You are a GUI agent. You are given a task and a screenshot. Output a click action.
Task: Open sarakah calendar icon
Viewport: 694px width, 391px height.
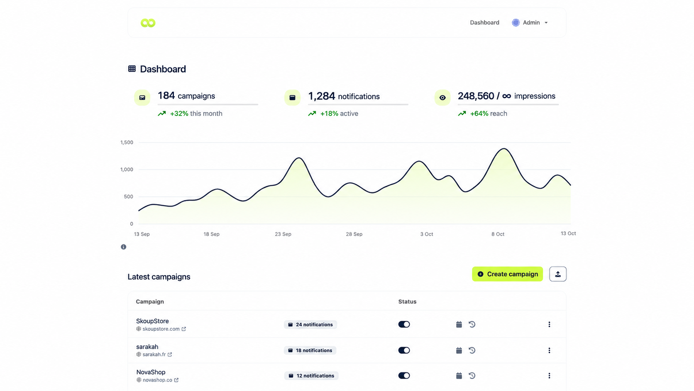click(x=459, y=350)
